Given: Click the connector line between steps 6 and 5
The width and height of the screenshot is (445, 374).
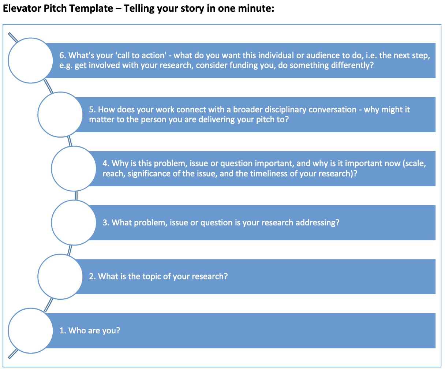Looking at the screenshot, I should click(48, 86).
